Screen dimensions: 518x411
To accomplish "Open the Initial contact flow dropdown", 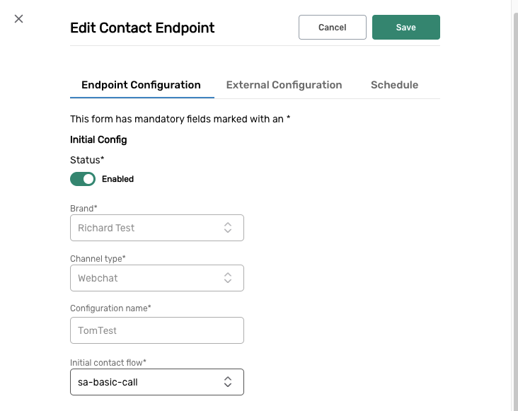I will 149,381.
